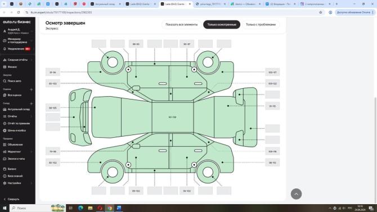The image size is (377, 212).
Task: Click auto.ru бизнес logo
Action: 17,22
